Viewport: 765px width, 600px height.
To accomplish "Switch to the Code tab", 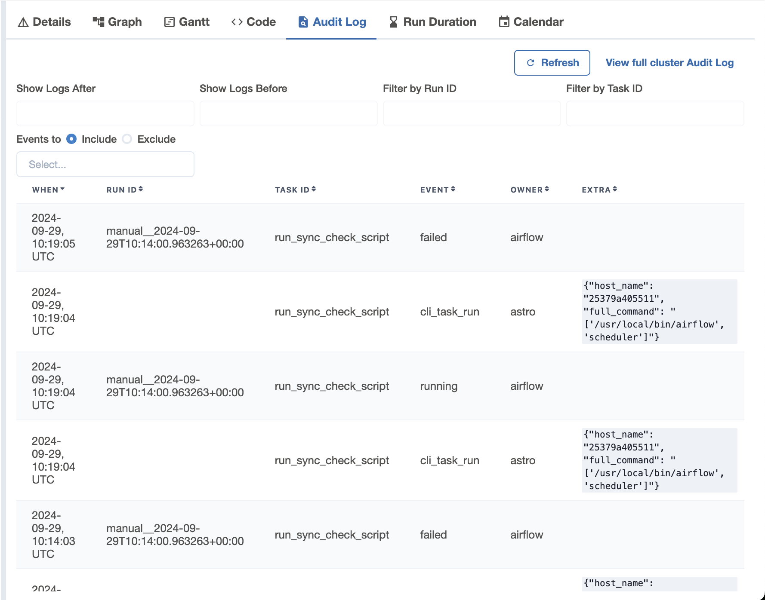I will coord(253,22).
